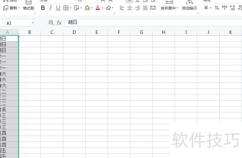The image size is (242, 158).
Task: Click the formula bar showing 胡日
Action: pos(153,23)
